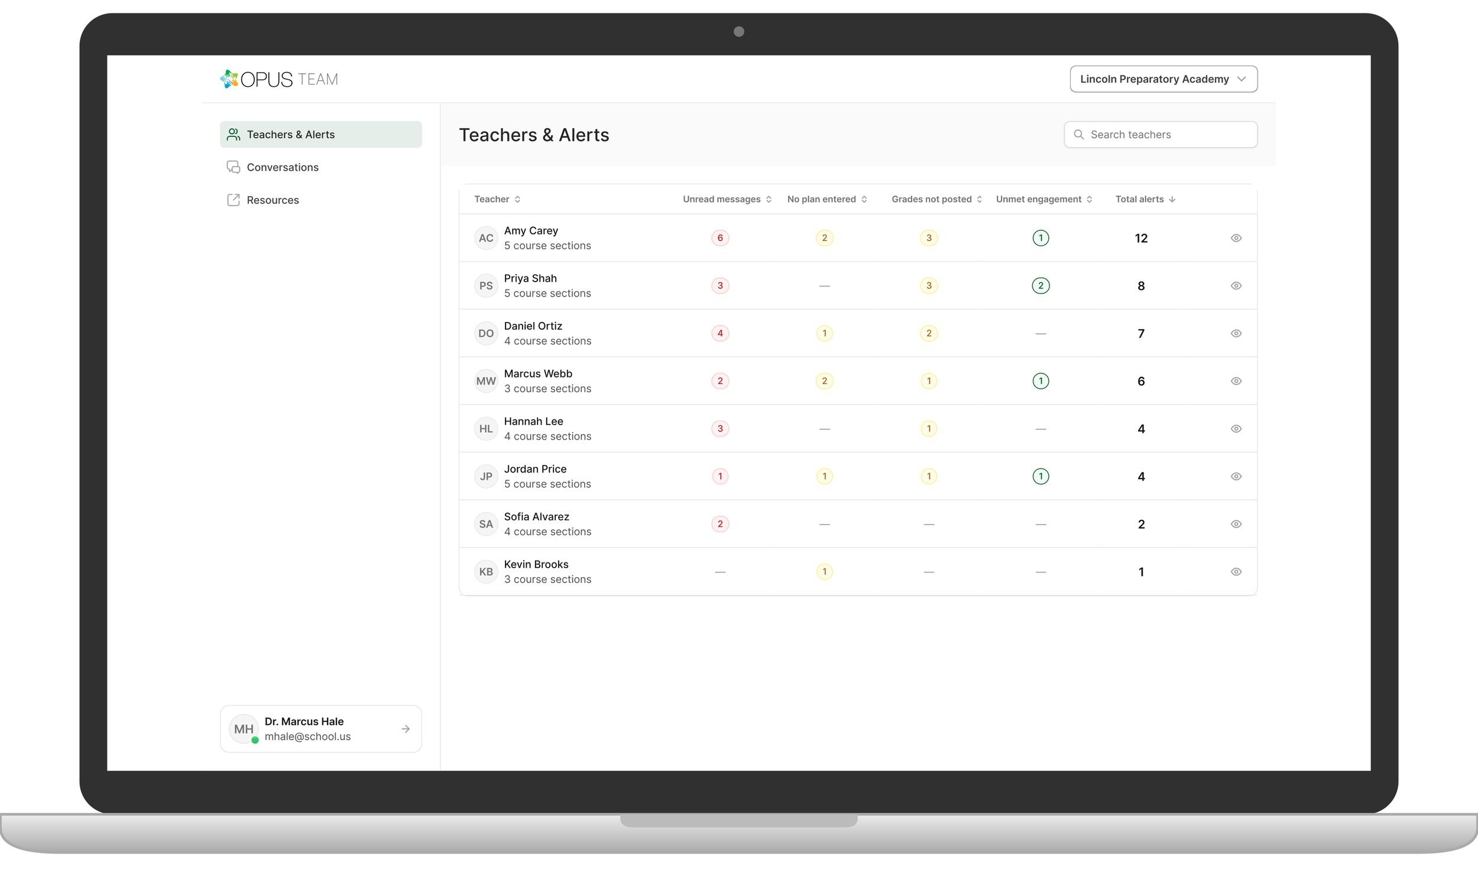
Task: Select Hannah Lee's total alerts value 4
Action: point(1141,429)
